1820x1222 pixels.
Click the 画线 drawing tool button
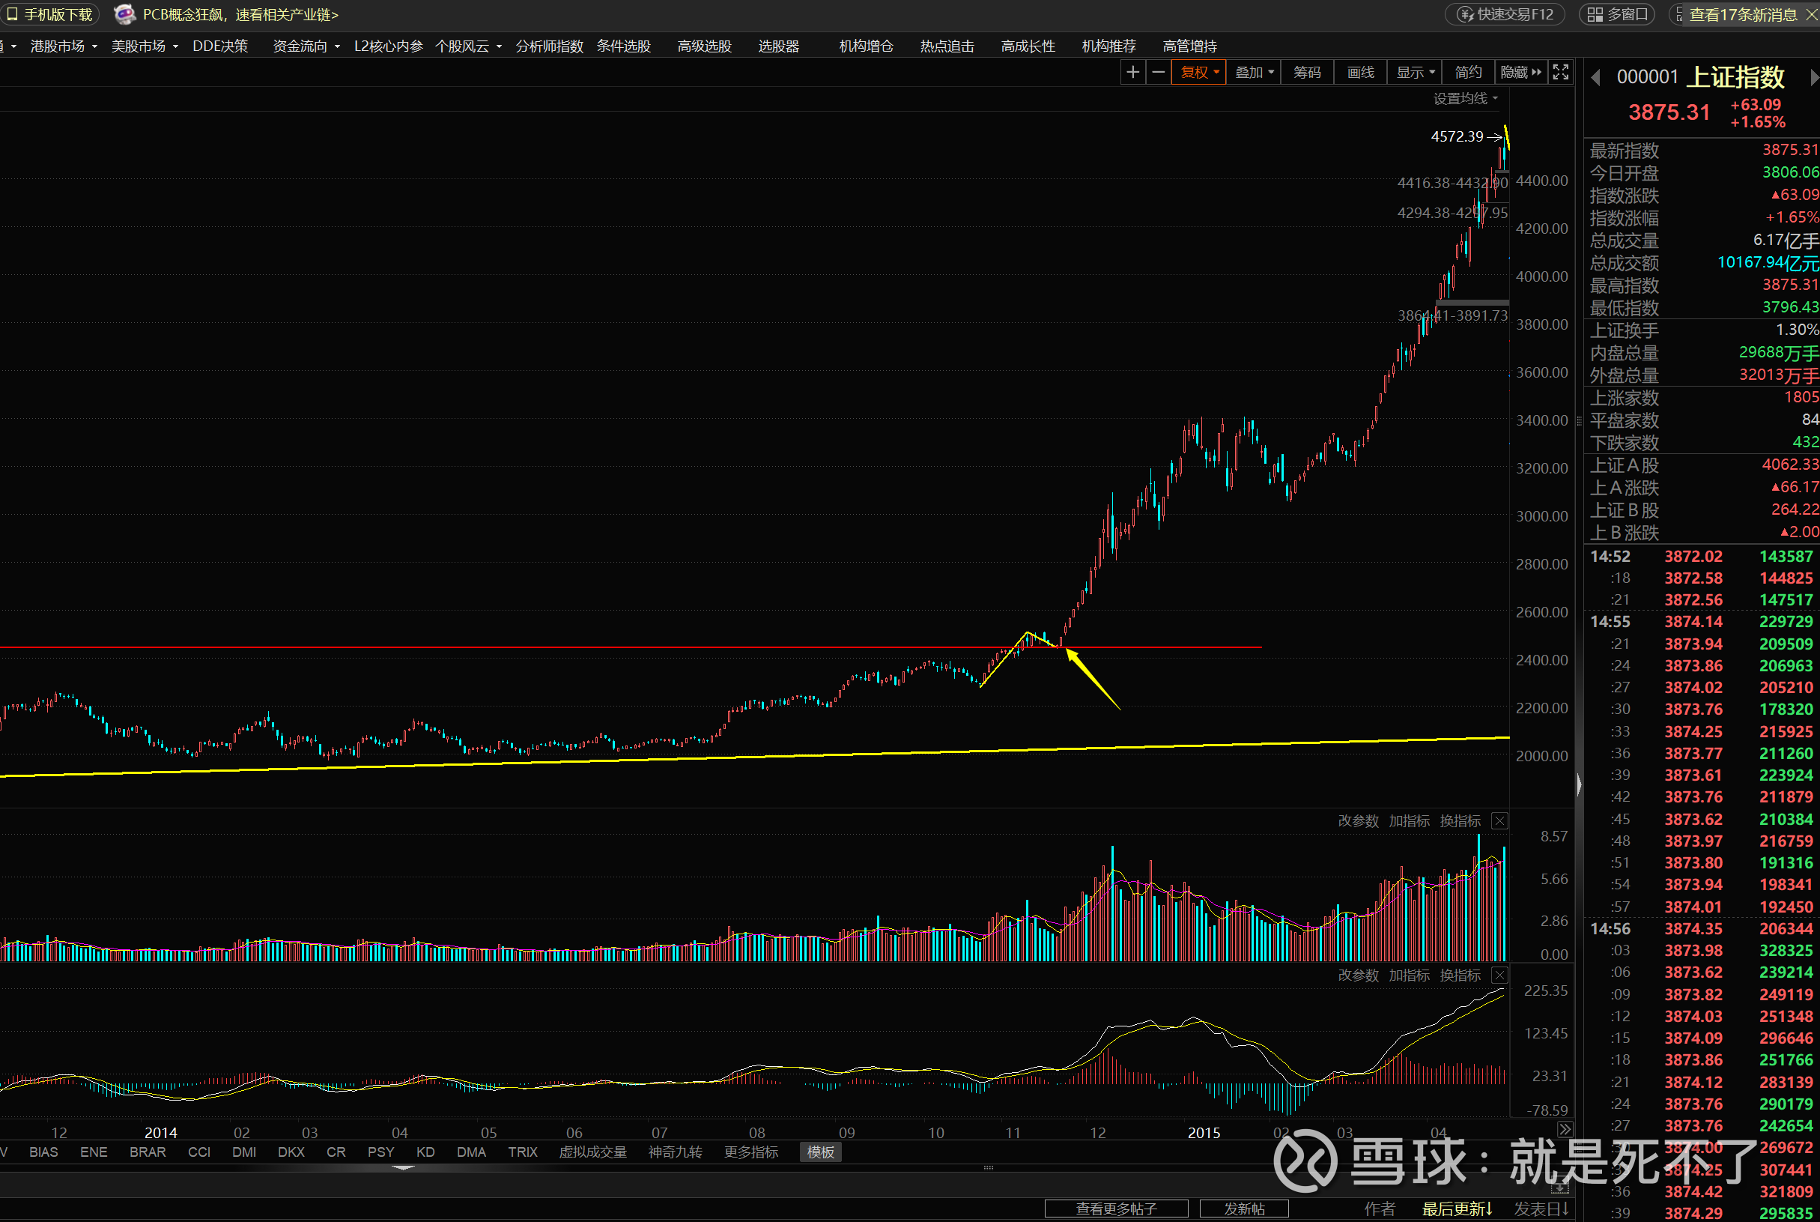click(x=1360, y=73)
